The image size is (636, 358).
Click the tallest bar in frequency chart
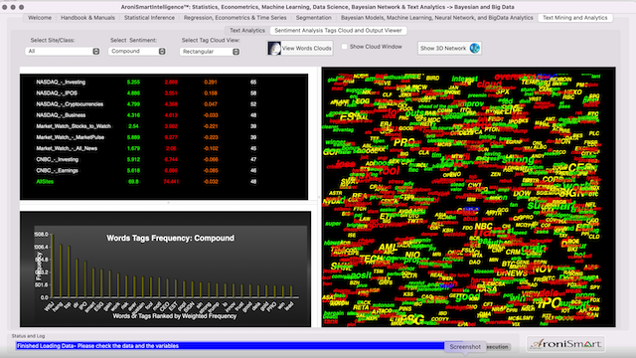click(53, 266)
